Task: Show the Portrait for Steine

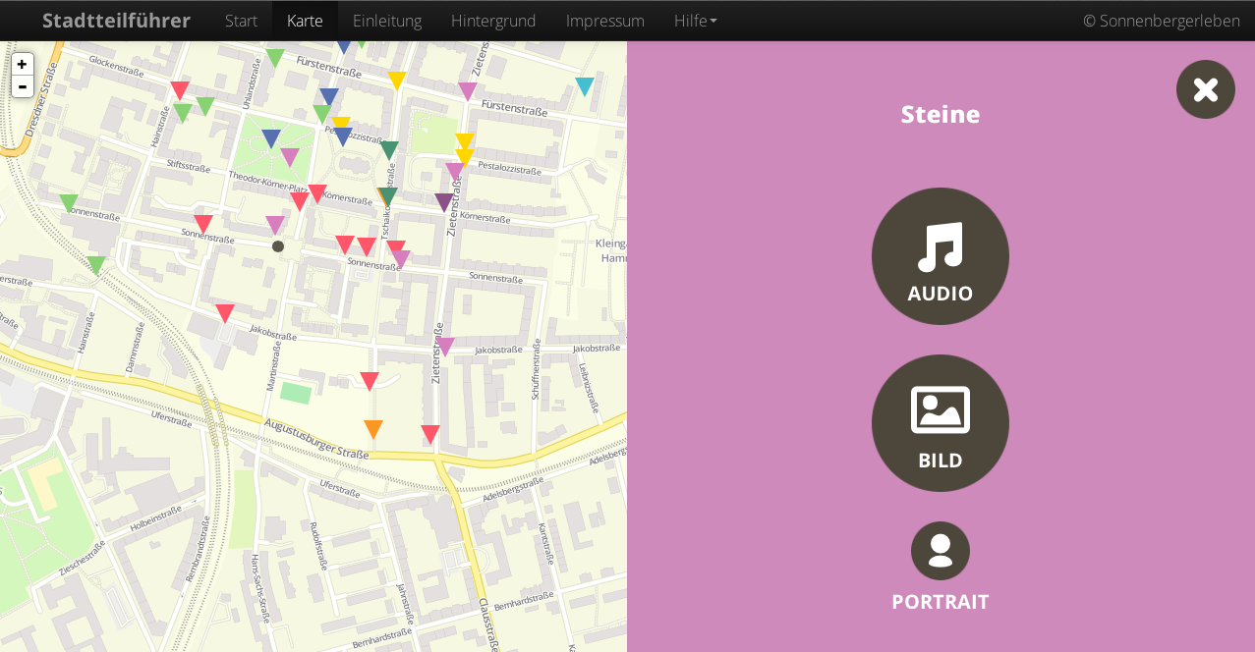Action: (940, 551)
